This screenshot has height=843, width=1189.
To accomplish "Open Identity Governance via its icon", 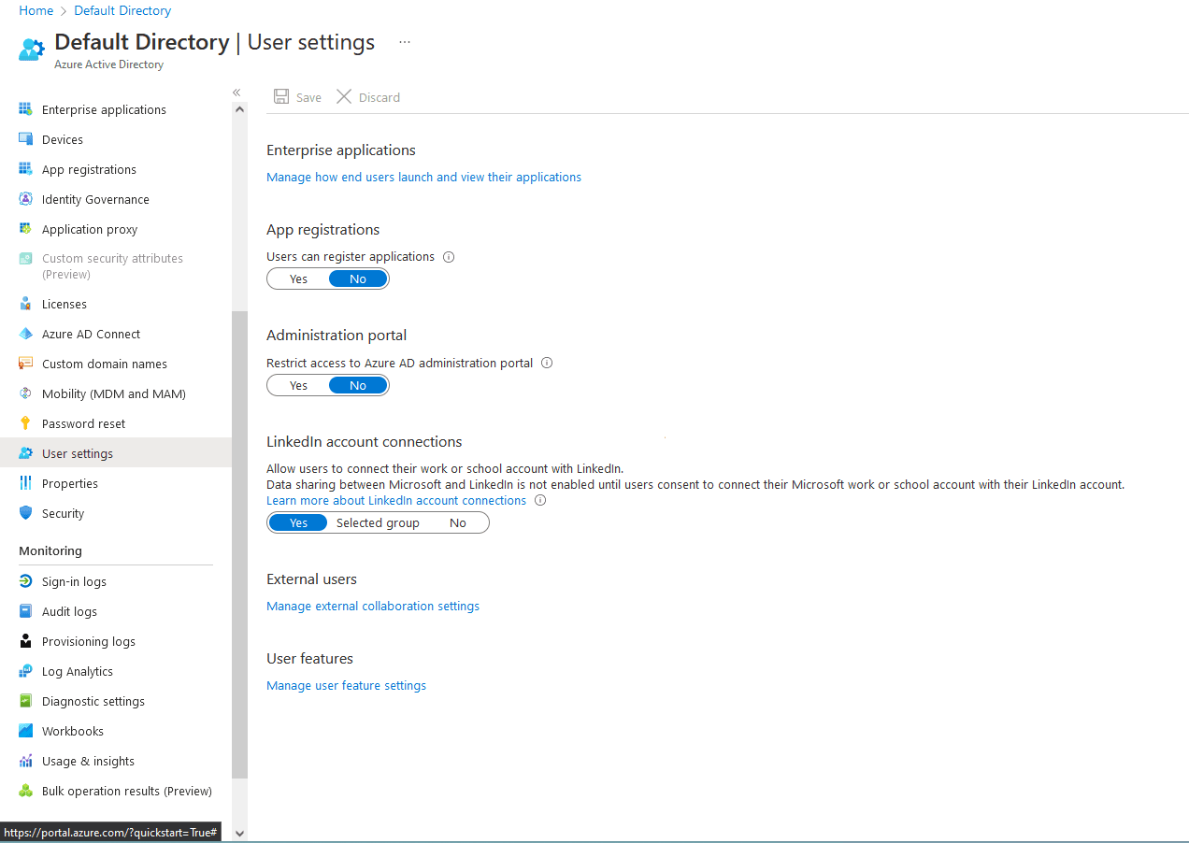I will coord(25,199).
